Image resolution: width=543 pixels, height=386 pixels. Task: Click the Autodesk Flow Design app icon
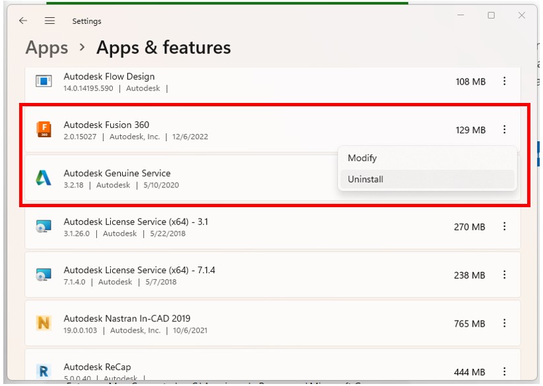(44, 81)
